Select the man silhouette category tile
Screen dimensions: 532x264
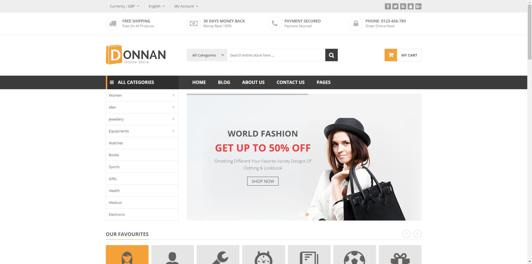[173, 255]
